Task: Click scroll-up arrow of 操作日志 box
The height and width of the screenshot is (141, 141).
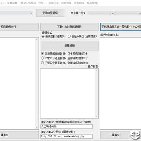Action: (x=96, y=70)
